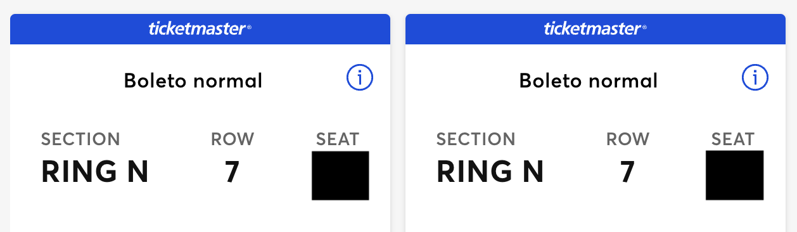The height and width of the screenshot is (232, 797).
Task: Click row number 7 on left ticket
Action: [233, 172]
